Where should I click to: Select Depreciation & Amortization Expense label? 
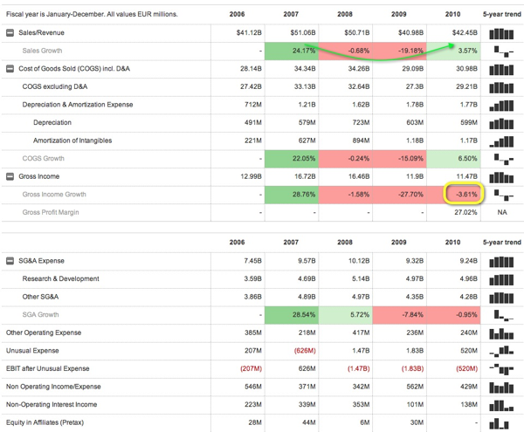(x=78, y=105)
